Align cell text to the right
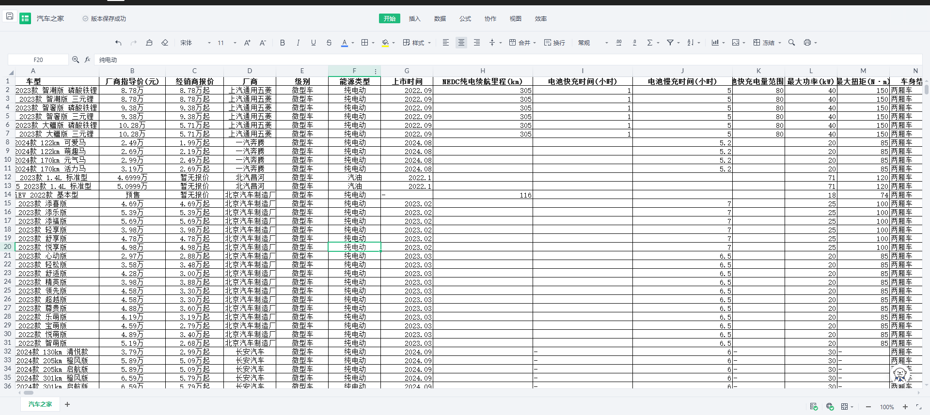Viewport: 930px width, 415px height. click(x=477, y=43)
